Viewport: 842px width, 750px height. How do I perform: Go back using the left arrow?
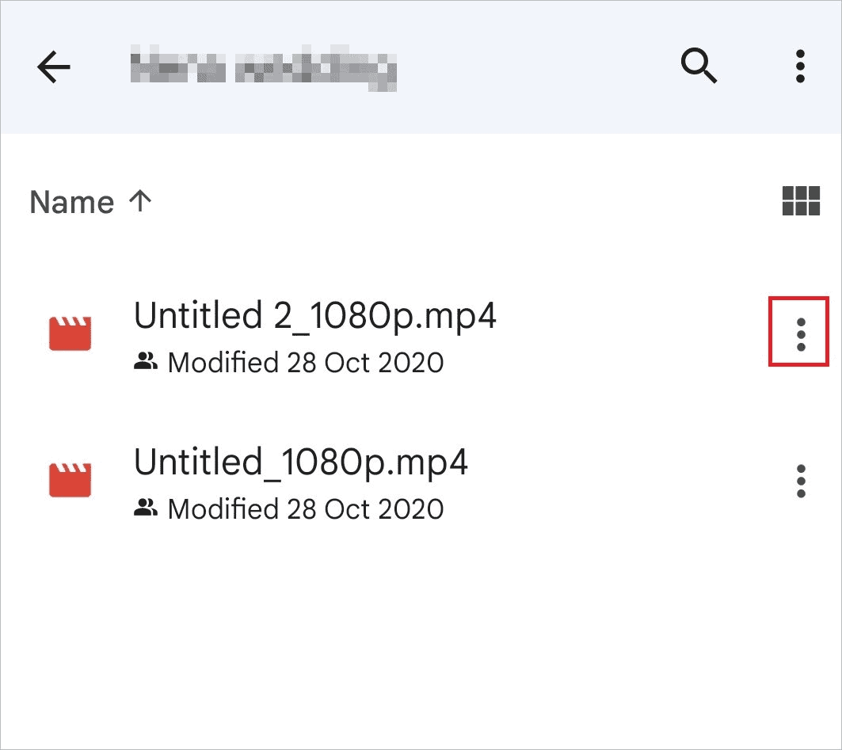(54, 68)
